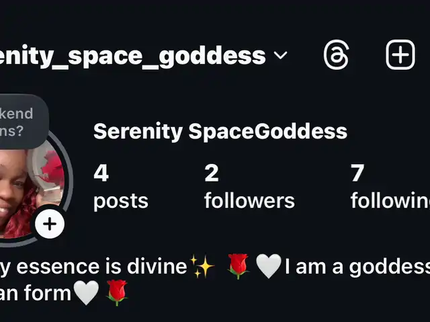Click the sparkles emoji in the bio
Image resolution: width=430 pixels, height=322 pixels.
click(202, 266)
